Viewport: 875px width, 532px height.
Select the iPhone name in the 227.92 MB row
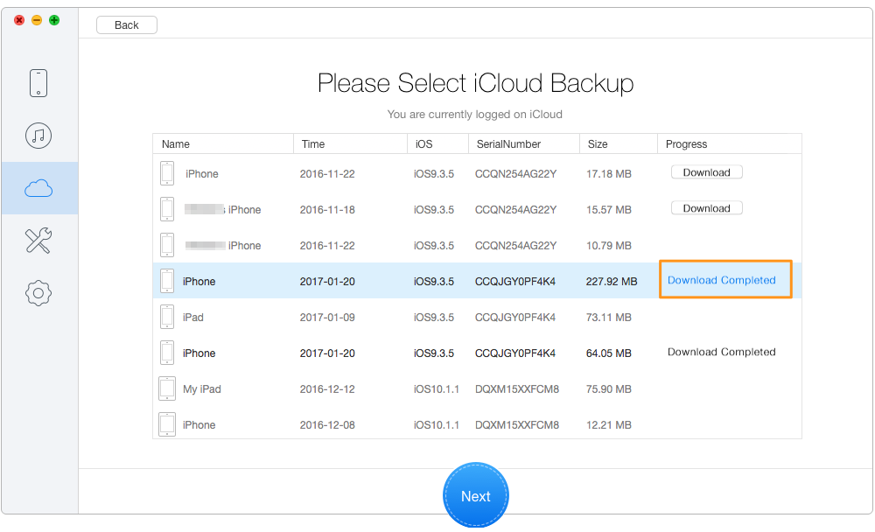[x=199, y=282]
